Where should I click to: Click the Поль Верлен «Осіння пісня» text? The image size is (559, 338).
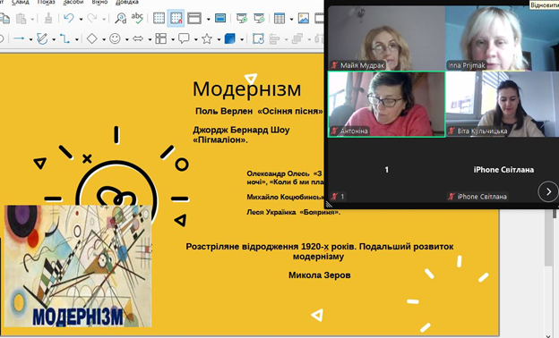tap(259, 111)
